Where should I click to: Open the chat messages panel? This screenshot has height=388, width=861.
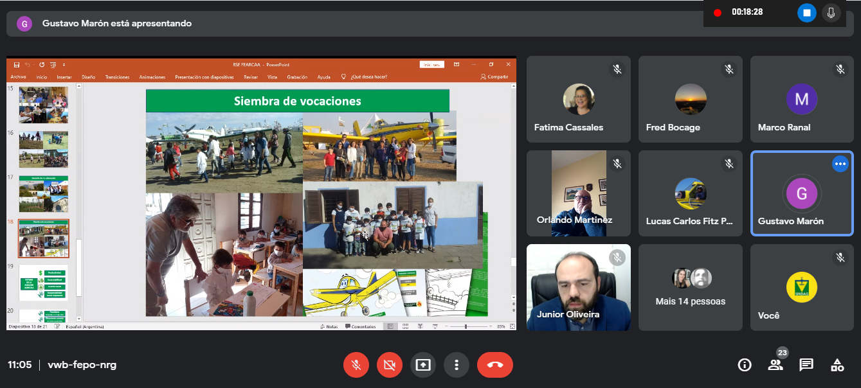pyautogui.click(x=806, y=365)
